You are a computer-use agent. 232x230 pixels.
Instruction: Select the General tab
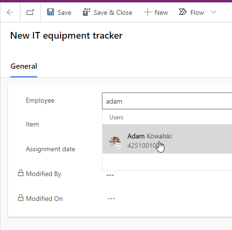pyautogui.click(x=24, y=66)
